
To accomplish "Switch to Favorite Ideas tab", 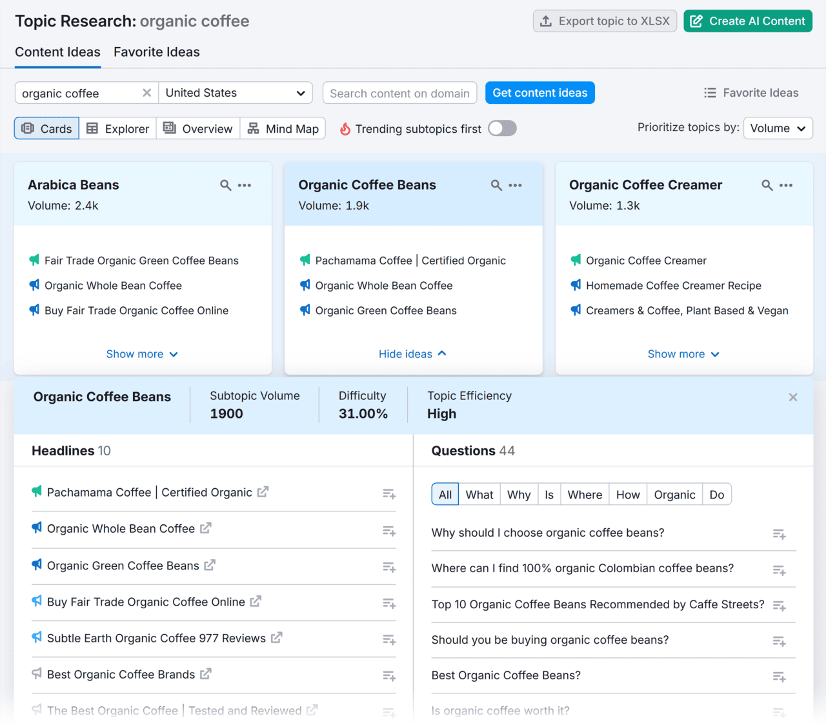I will (157, 52).
